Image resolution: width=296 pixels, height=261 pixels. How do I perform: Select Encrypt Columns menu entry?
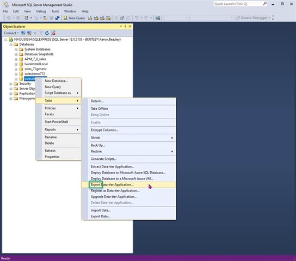point(128,130)
